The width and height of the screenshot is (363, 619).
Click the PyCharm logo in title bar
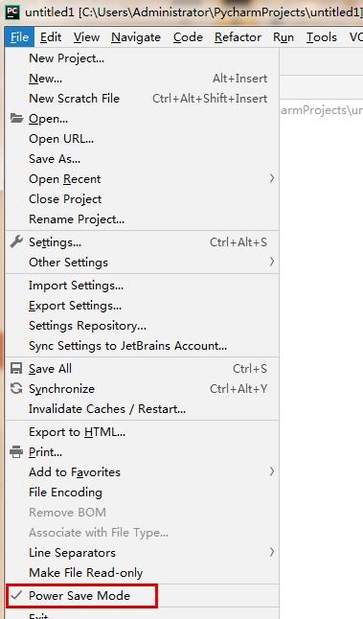12,11
